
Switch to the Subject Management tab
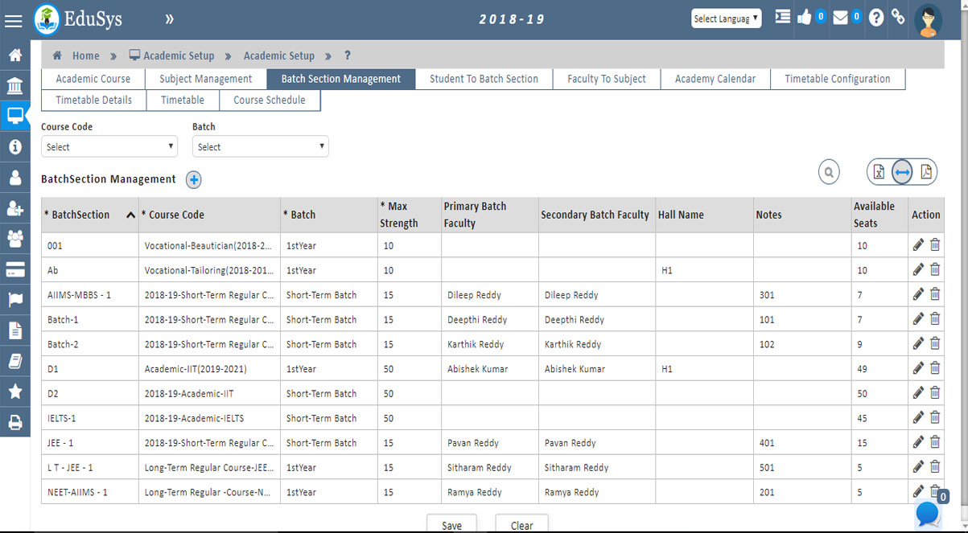[205, 79]
